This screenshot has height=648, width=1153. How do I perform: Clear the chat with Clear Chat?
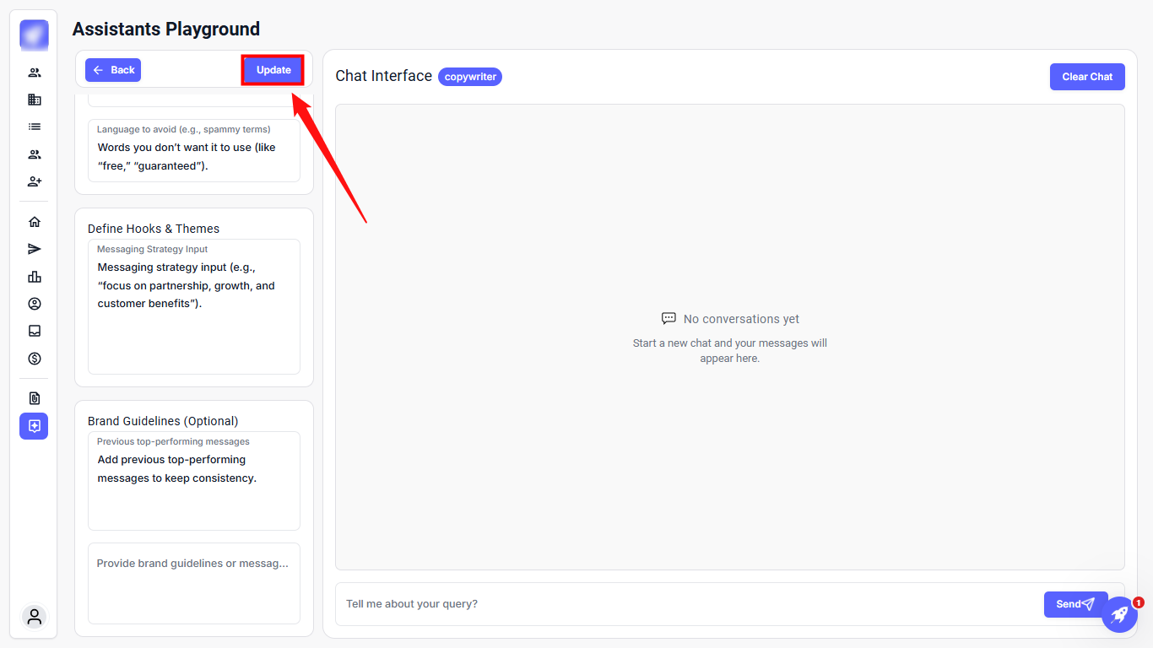coord(1087,77)
